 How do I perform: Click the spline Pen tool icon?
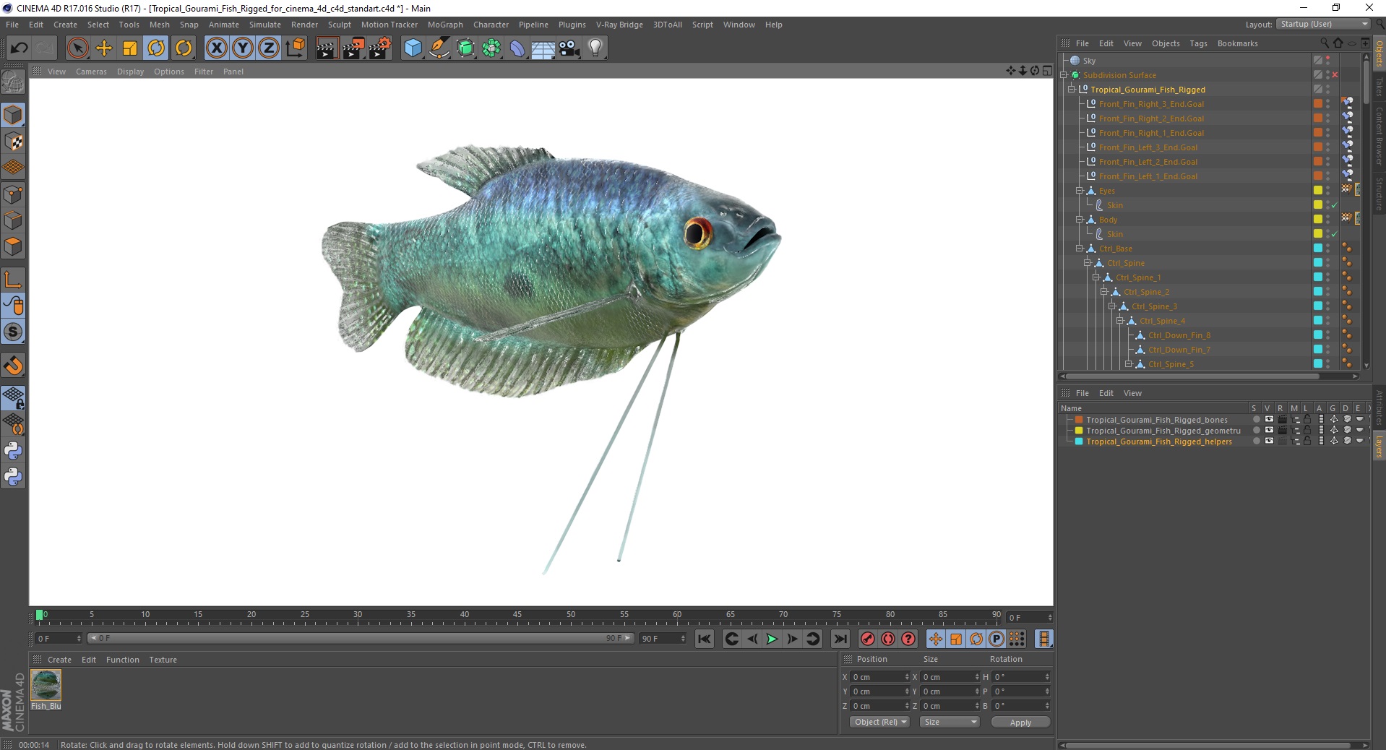click(439, 48)
